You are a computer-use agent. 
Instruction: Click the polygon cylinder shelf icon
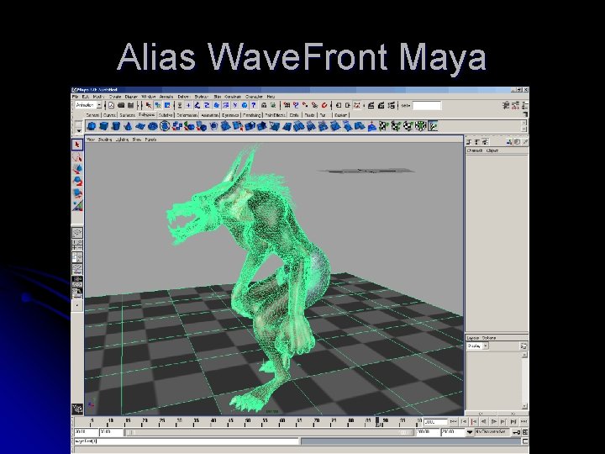(x=116, y=126)
